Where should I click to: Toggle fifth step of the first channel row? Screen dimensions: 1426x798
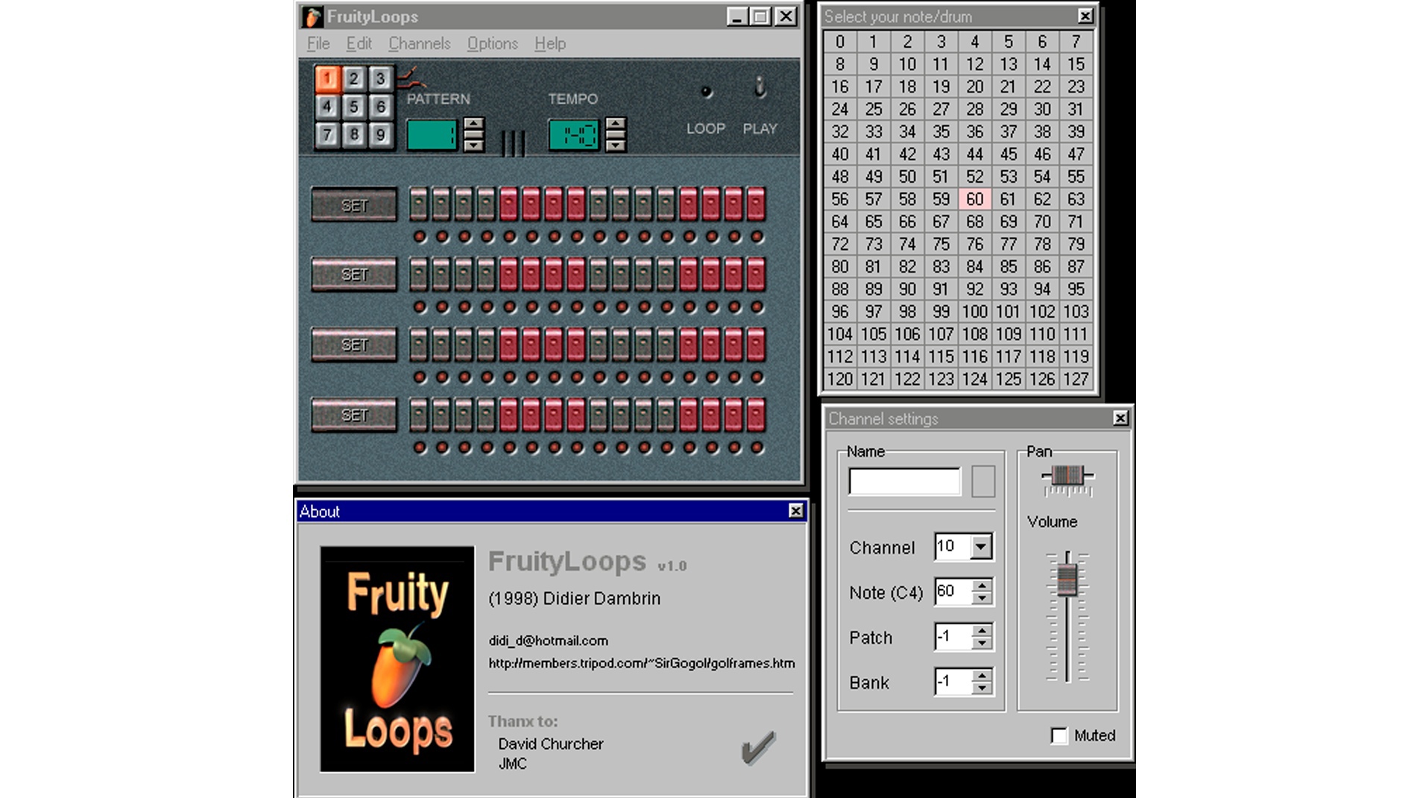click(x=508, y=204)
